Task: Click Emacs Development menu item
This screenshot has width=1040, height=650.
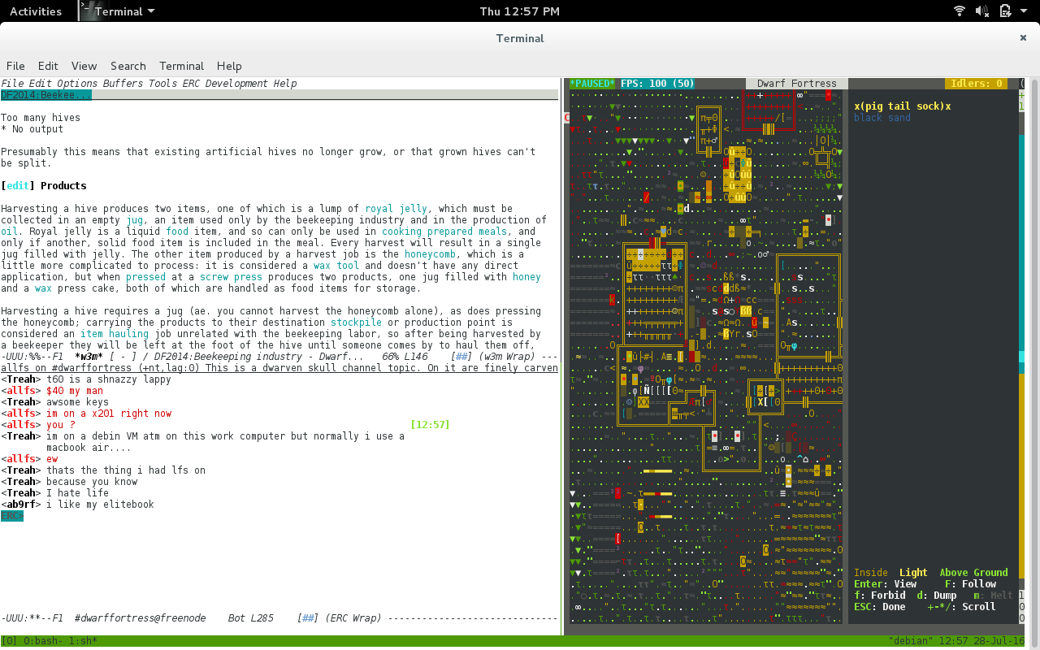Action: (236, 84)
